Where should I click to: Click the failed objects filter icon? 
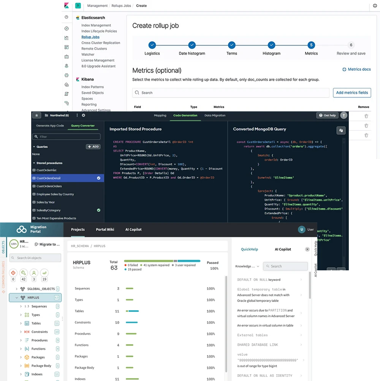click(x=13, y=273)
